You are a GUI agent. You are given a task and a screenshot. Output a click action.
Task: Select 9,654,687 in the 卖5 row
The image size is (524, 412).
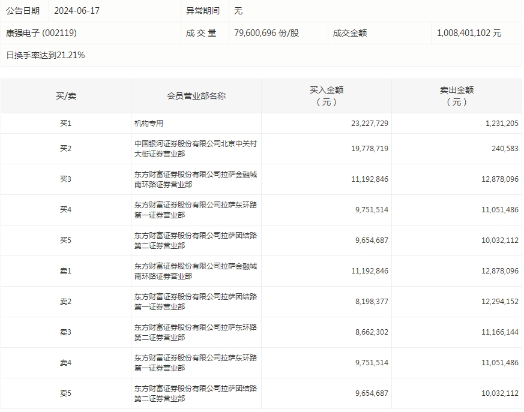point(372,393)
